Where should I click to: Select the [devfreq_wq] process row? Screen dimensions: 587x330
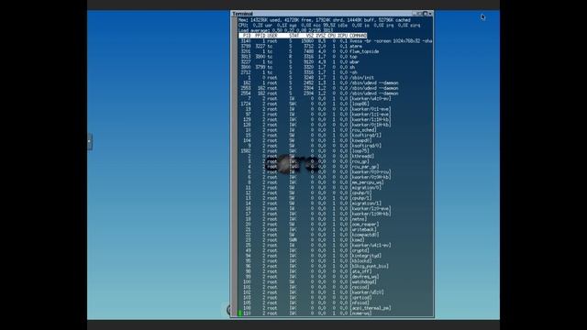pyautogui.click(x=335, y=277)
